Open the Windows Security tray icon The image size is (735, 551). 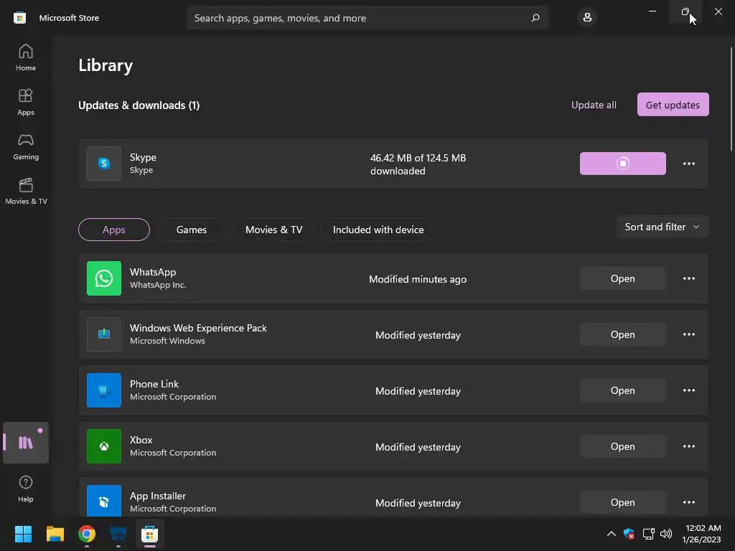pos(629,534)
